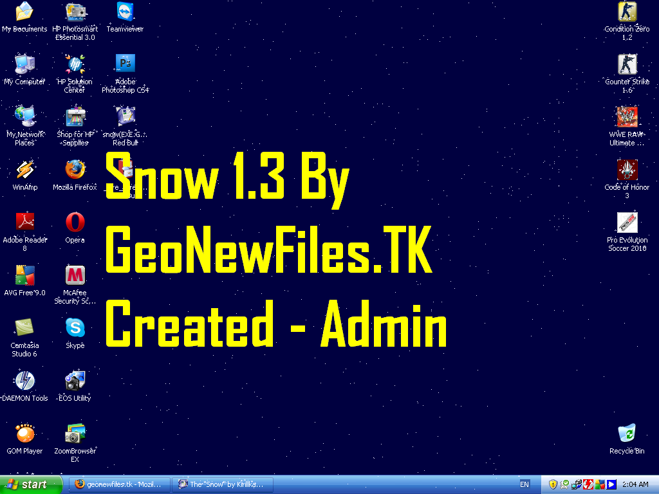659x494 pixels.
Task: Switch to geonewfiles.tk Mozilla taskbar window
Action: (x=119, y=484)
